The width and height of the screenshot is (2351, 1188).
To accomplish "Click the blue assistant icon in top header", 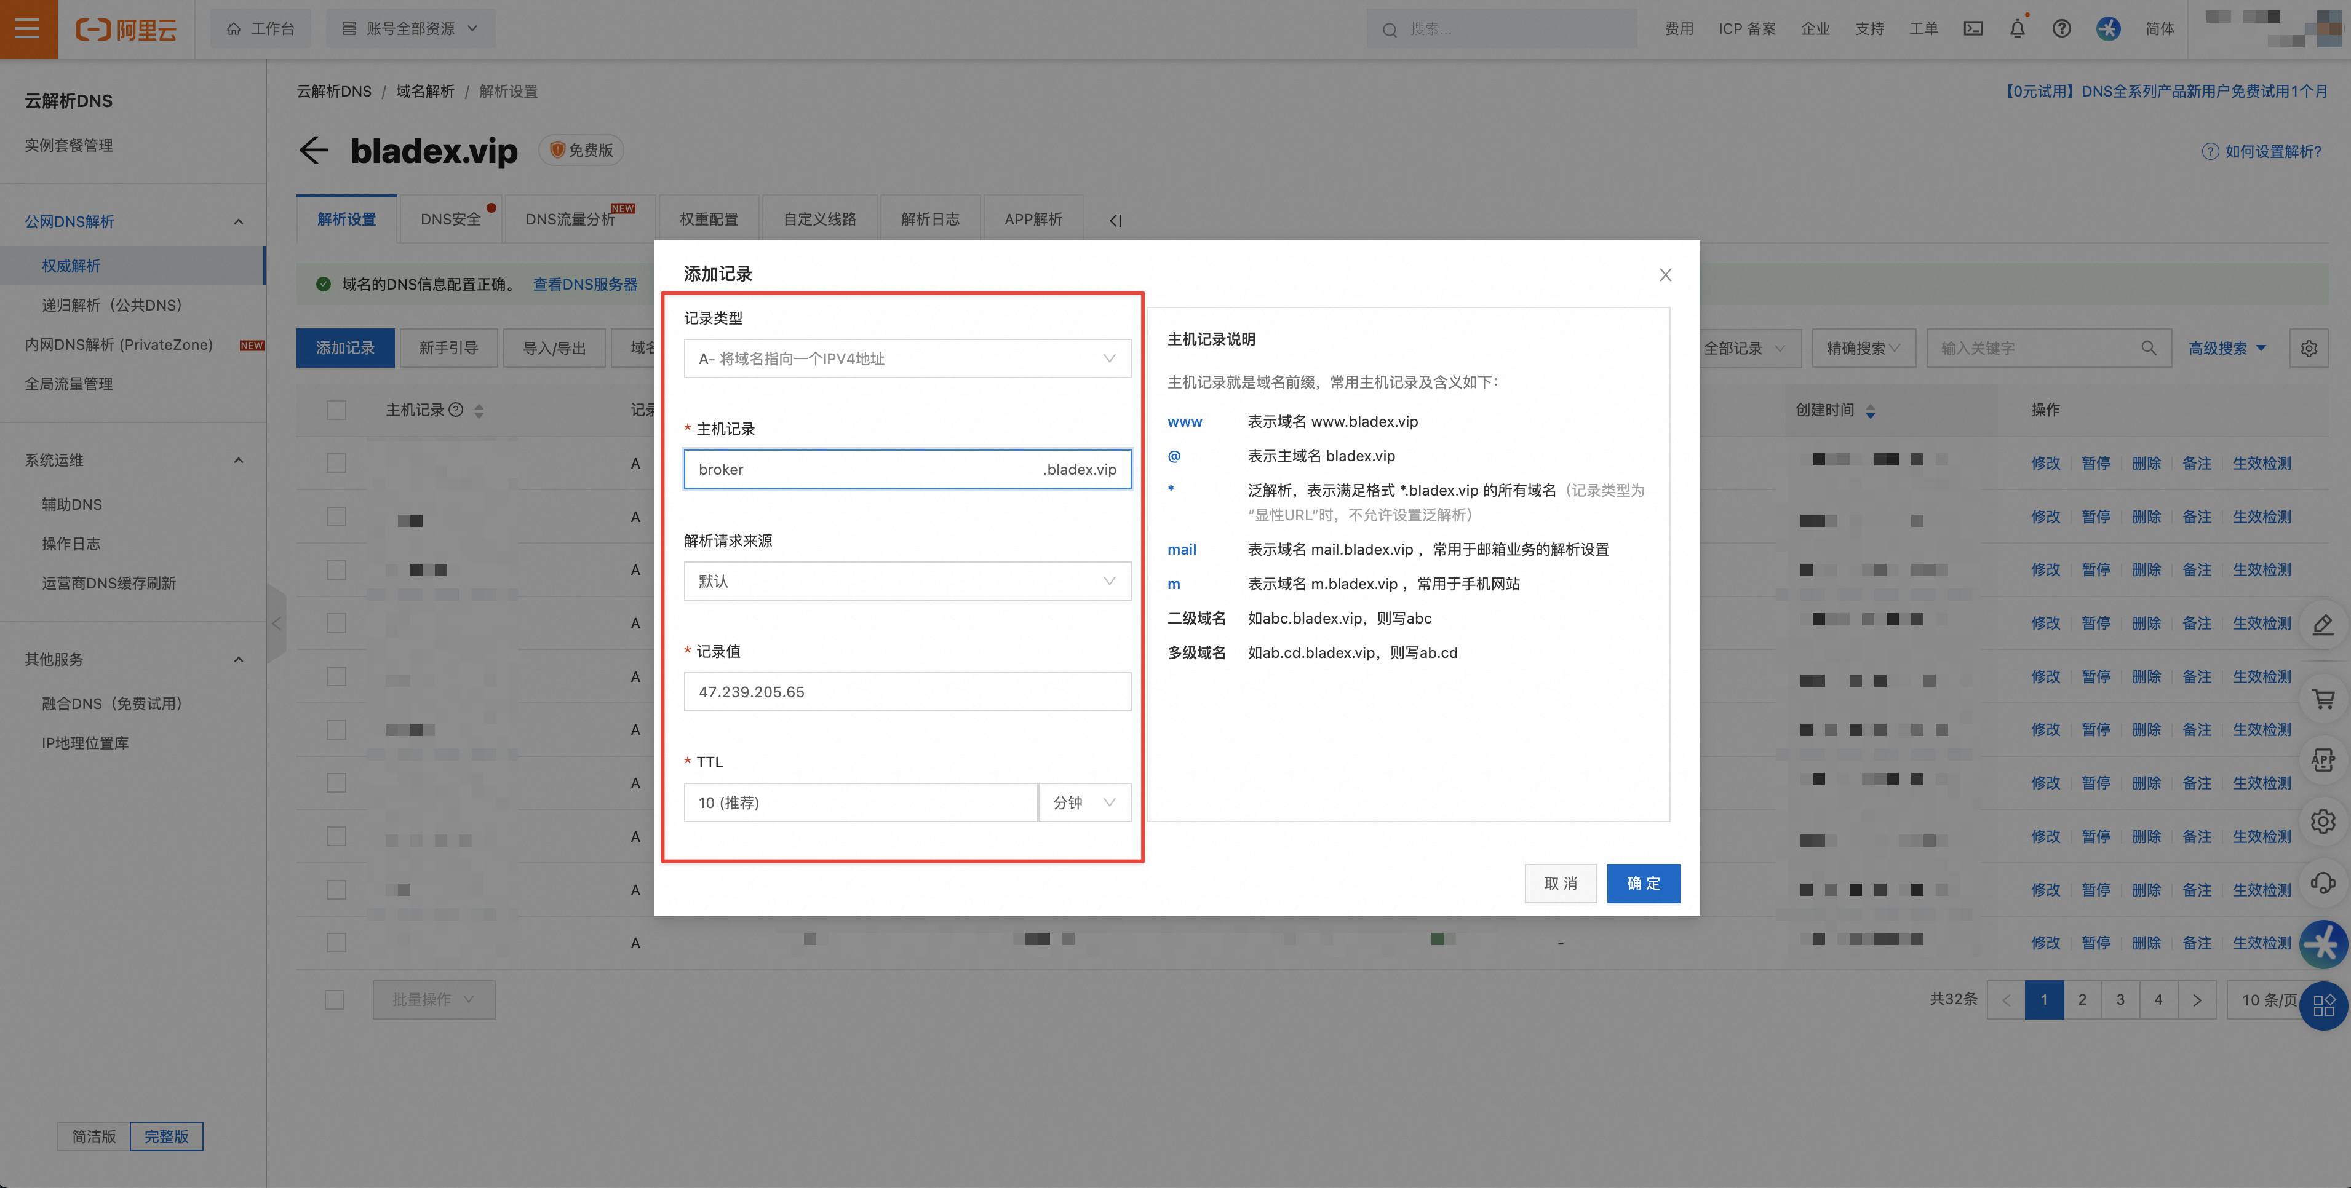I will coord(2108,28).
